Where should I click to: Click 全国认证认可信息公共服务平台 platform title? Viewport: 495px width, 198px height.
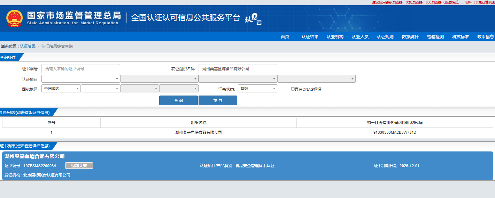click(186, 18)
